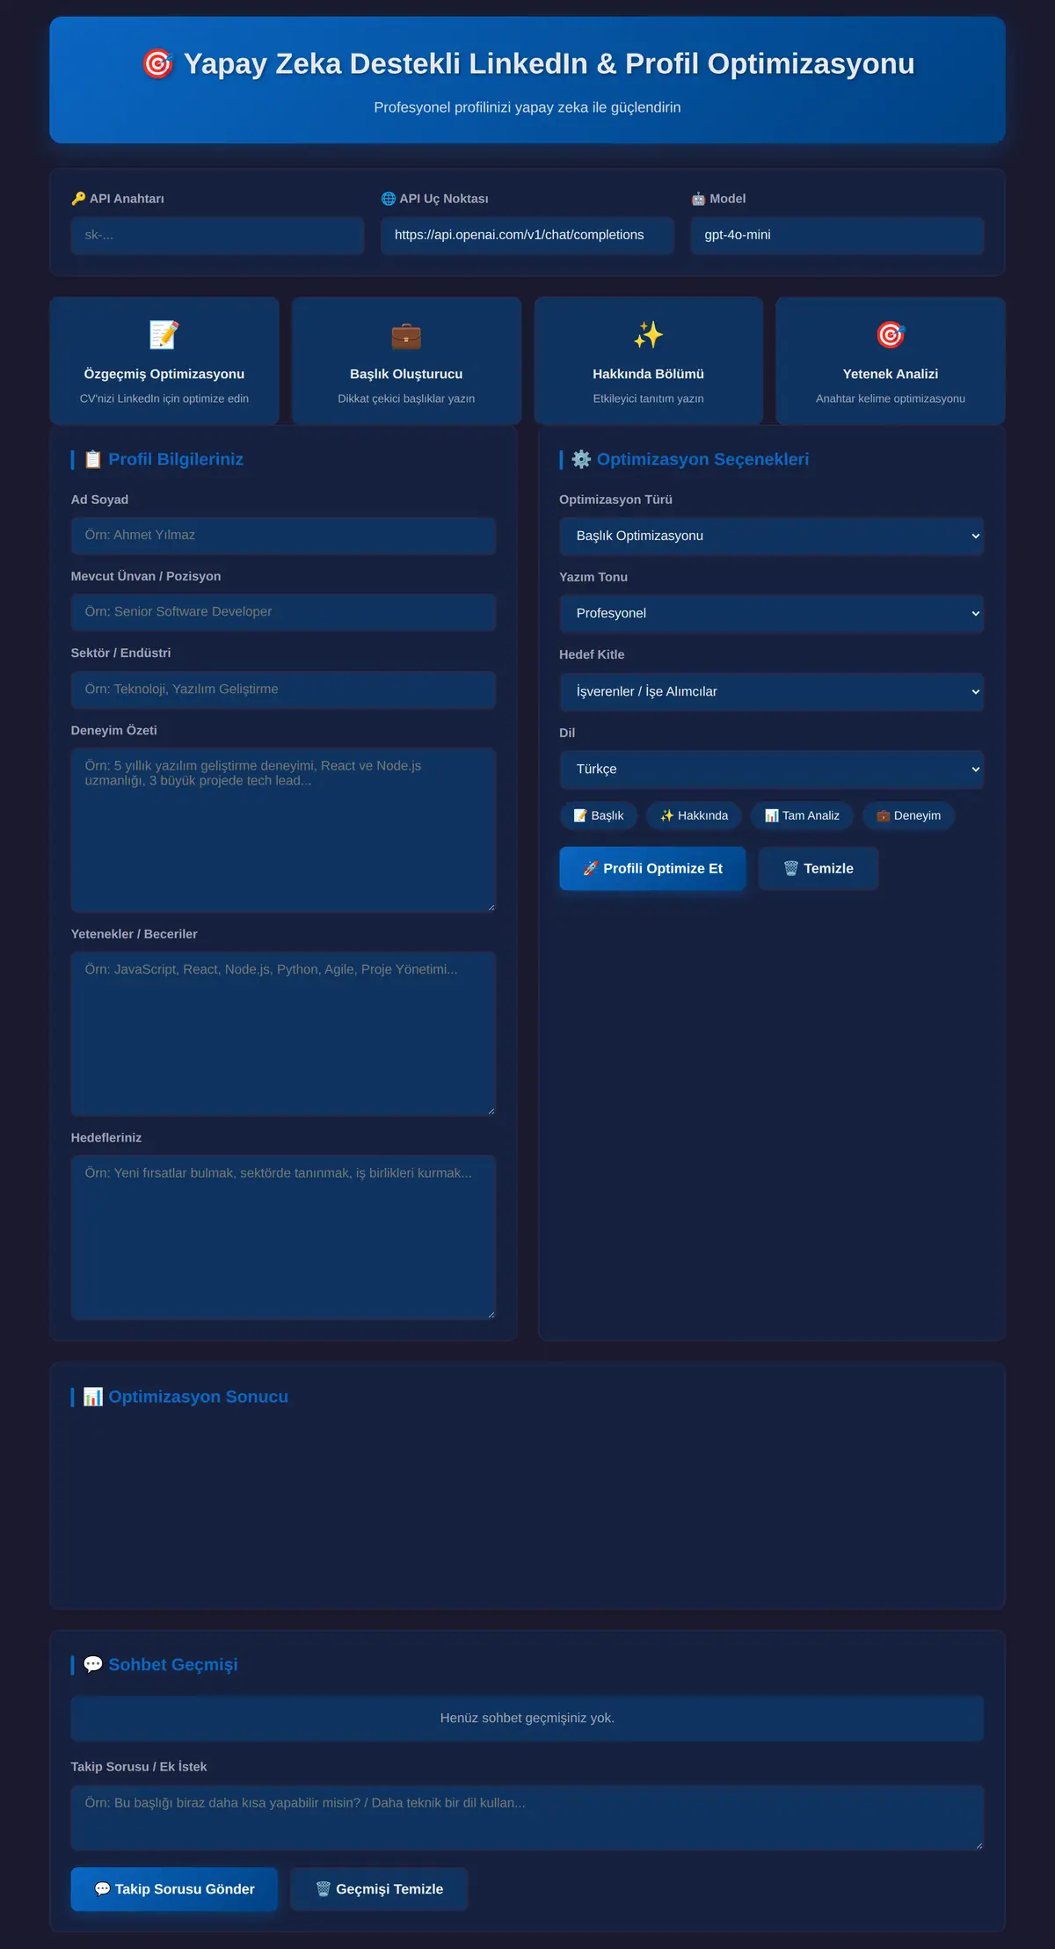
Task: Open the Yazım Tonu dropdown
Action: 771,613
